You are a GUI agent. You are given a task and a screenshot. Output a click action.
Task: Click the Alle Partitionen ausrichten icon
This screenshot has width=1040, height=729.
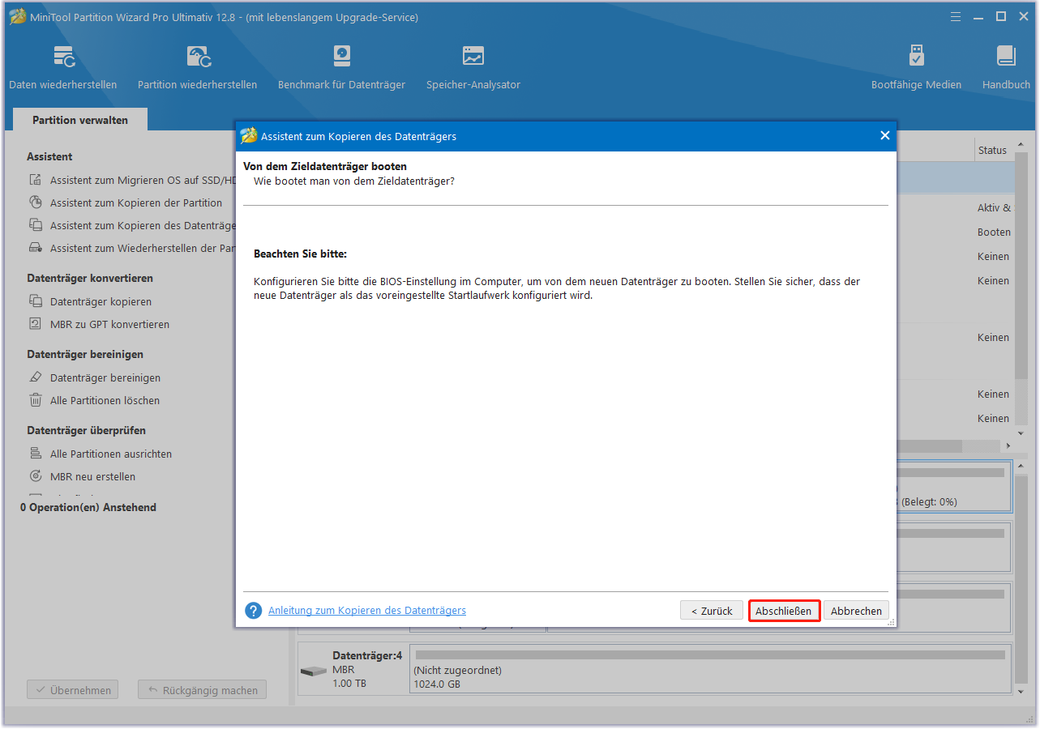click(x=36, y=454)
